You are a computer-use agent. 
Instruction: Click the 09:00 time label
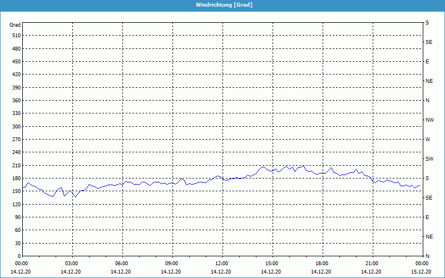tap(172, 264)
